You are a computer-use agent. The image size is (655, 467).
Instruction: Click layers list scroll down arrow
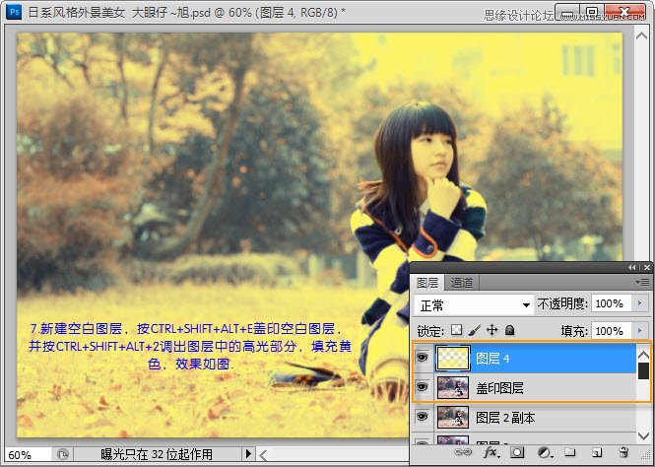(x=644, y=436)
